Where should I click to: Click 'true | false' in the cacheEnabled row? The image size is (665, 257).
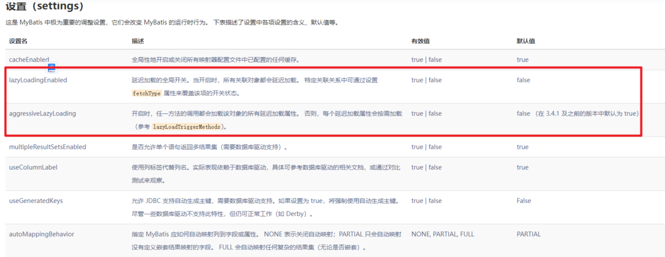click(x=426, y=59)
